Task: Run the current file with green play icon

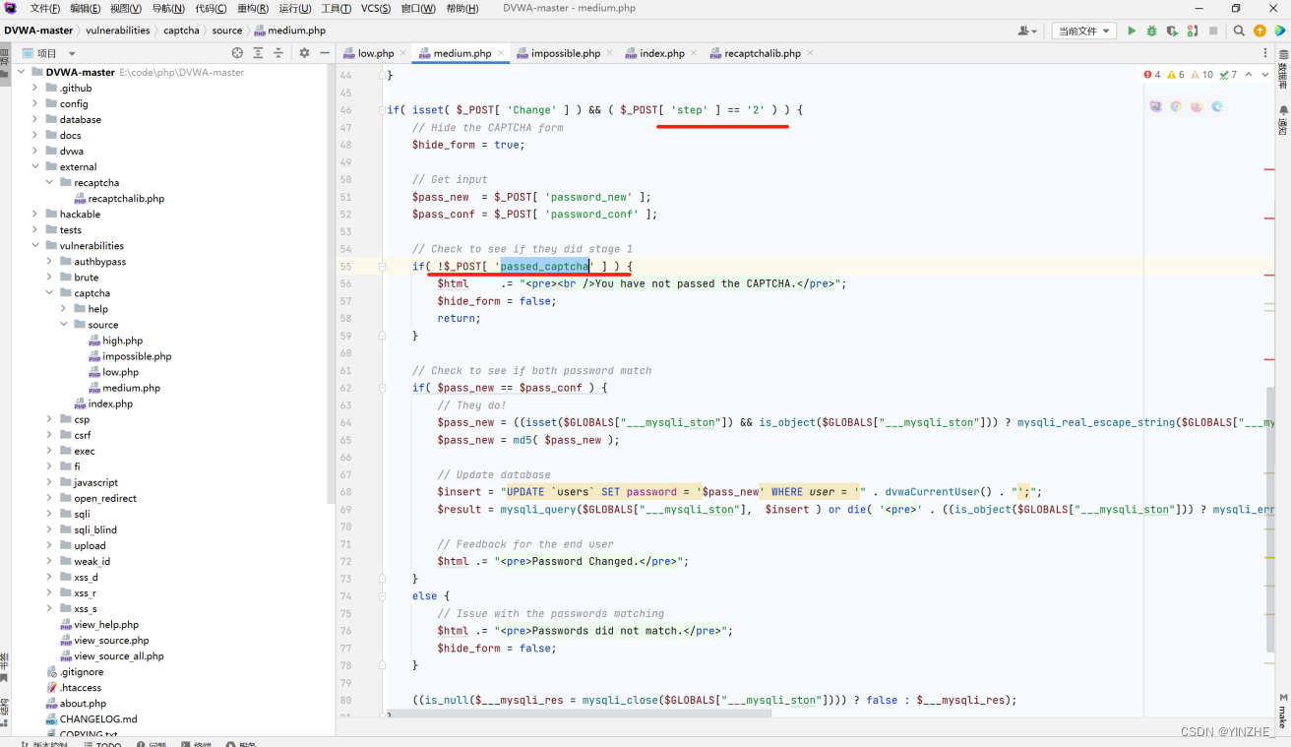Action: 1132,31
